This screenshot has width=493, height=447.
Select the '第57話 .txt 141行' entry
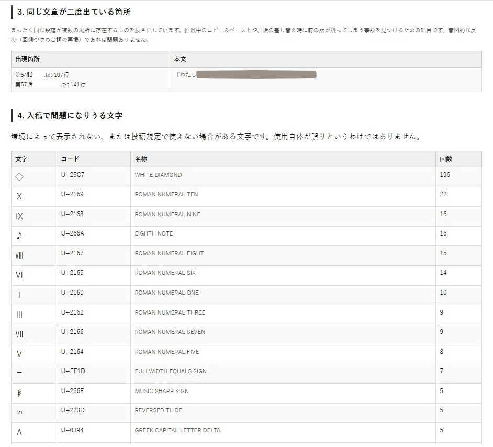(50, 84)
